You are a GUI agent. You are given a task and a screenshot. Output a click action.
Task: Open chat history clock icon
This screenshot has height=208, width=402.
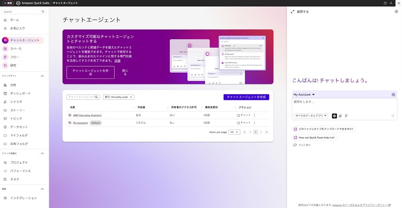coord(396,12)
